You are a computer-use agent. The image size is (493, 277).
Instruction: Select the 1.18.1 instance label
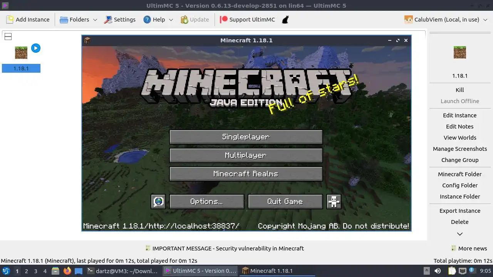pos(21,68)
